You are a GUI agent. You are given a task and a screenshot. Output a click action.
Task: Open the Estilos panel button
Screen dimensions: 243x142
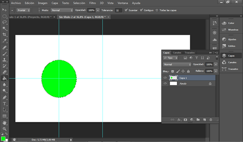[231, 46]
